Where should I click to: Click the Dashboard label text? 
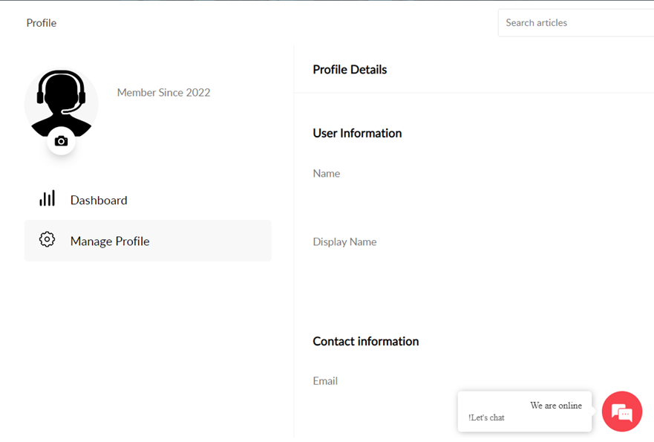pos(99,201)
